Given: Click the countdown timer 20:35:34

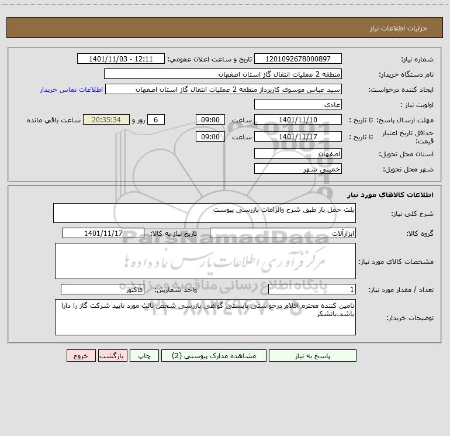Looking at the screenshot, I should tap(106, 119).
